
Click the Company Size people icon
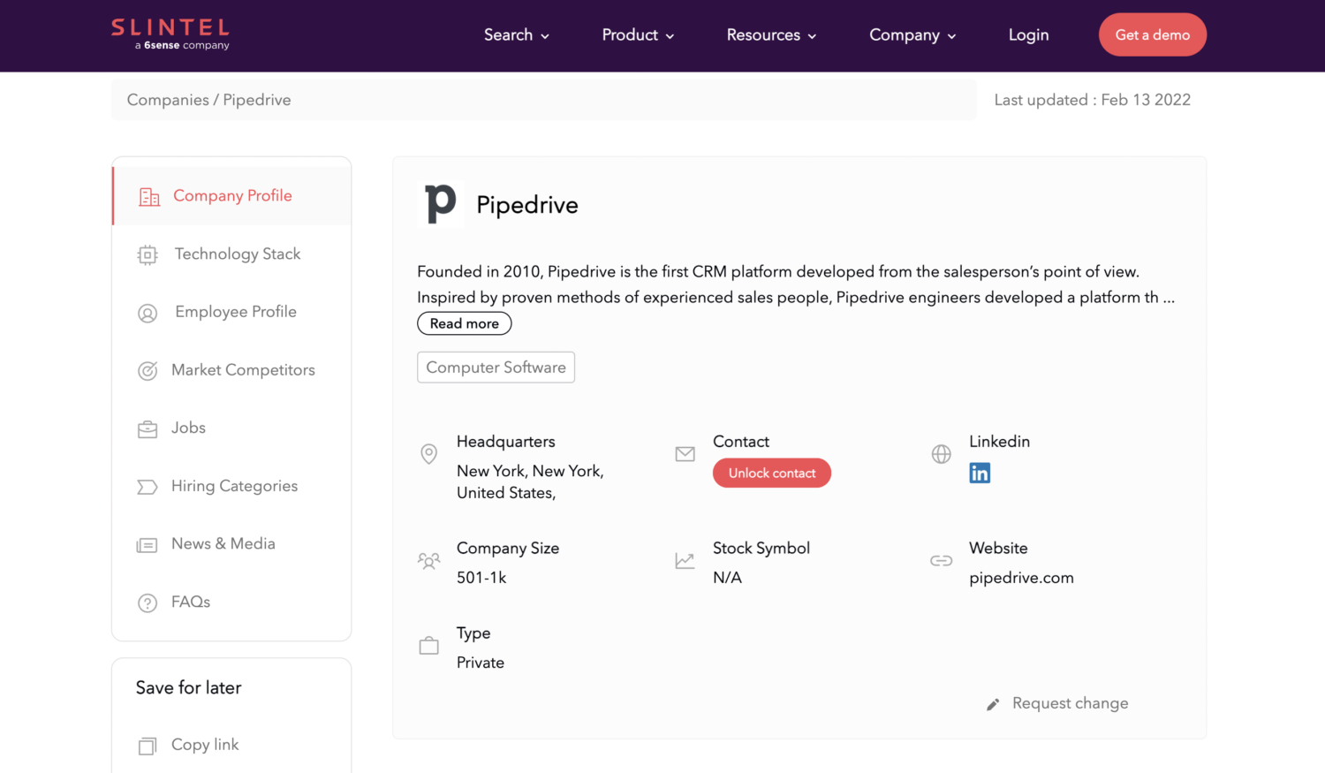click(x=428, y=561)
